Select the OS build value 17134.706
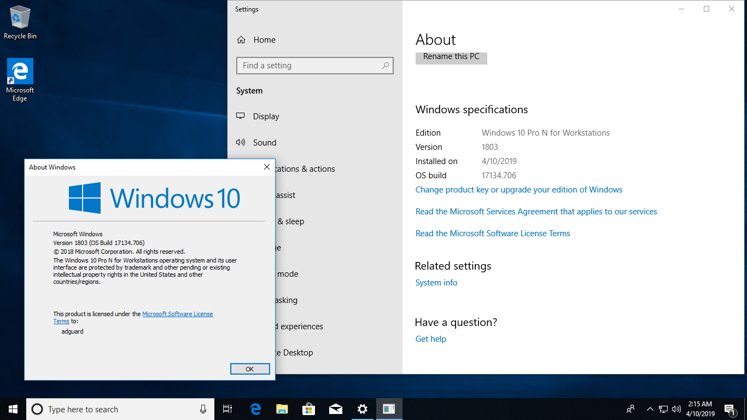Screen dimensions: 747x420 (x=499, y=176)
